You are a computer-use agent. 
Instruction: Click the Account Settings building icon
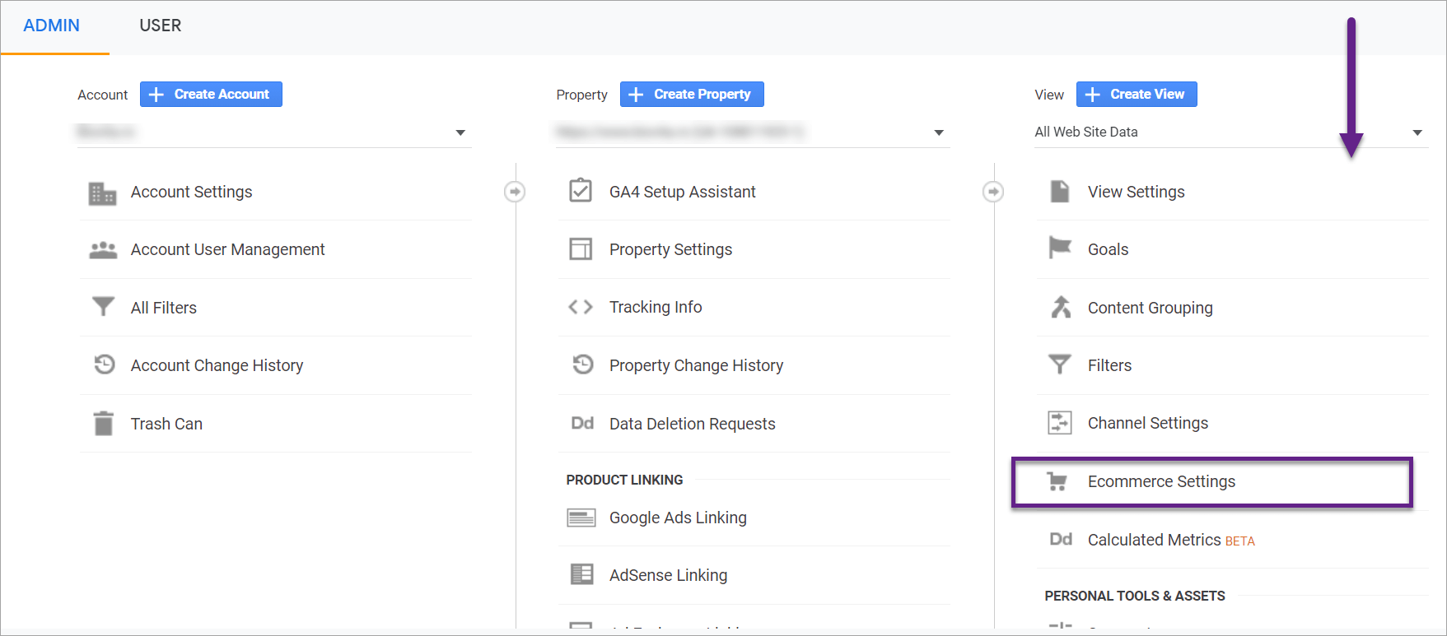click(x=102, y=193)
